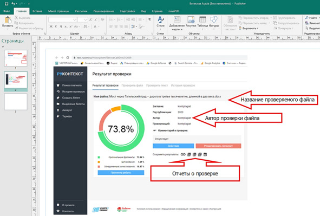This screenshot has height=216, width=320.
Task: Open the Рассылки tab
Action: tap(81, 11)
